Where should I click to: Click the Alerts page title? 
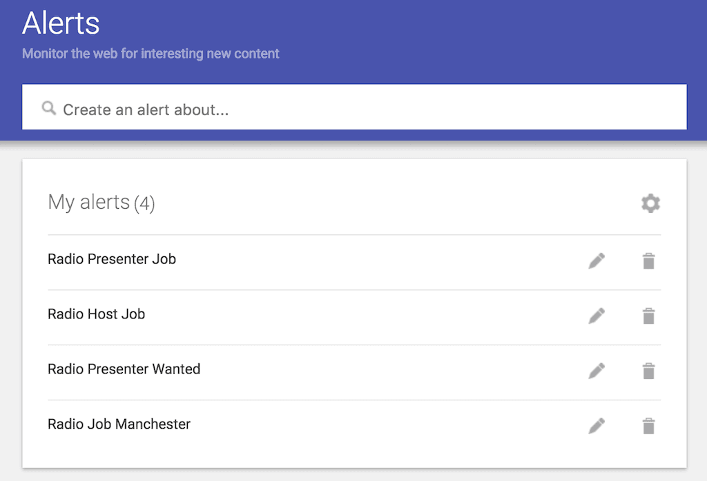[61, 23]
